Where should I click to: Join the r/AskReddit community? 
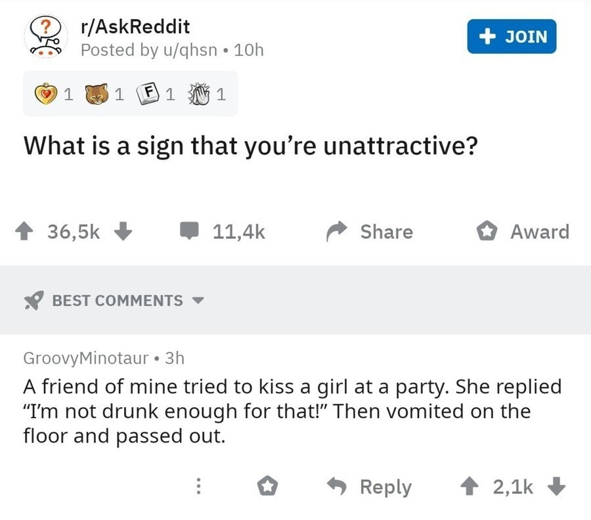[x=512, y=36]
